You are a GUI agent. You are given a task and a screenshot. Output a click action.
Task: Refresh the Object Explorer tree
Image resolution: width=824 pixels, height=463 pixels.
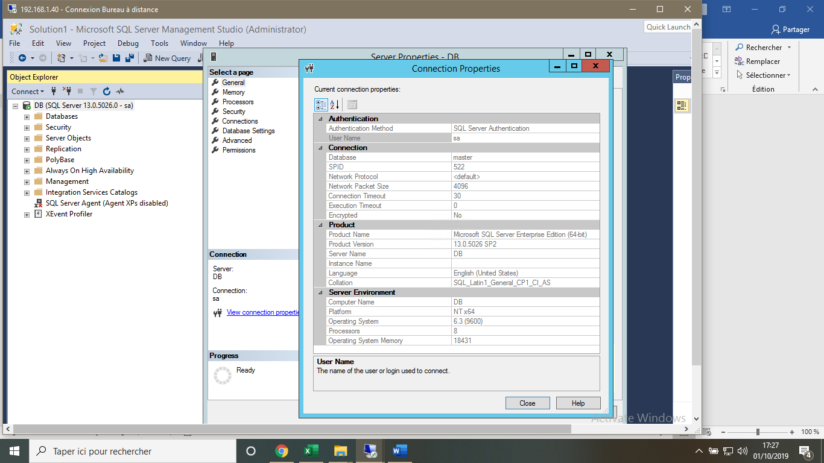107,91
